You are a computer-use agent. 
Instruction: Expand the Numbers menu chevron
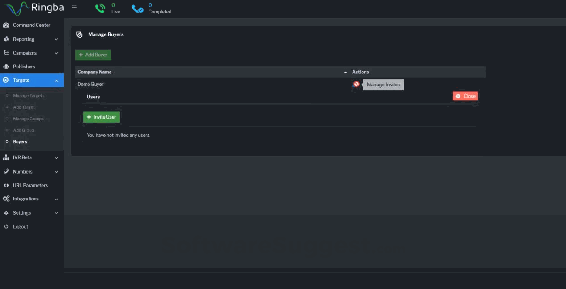[56, 172]
